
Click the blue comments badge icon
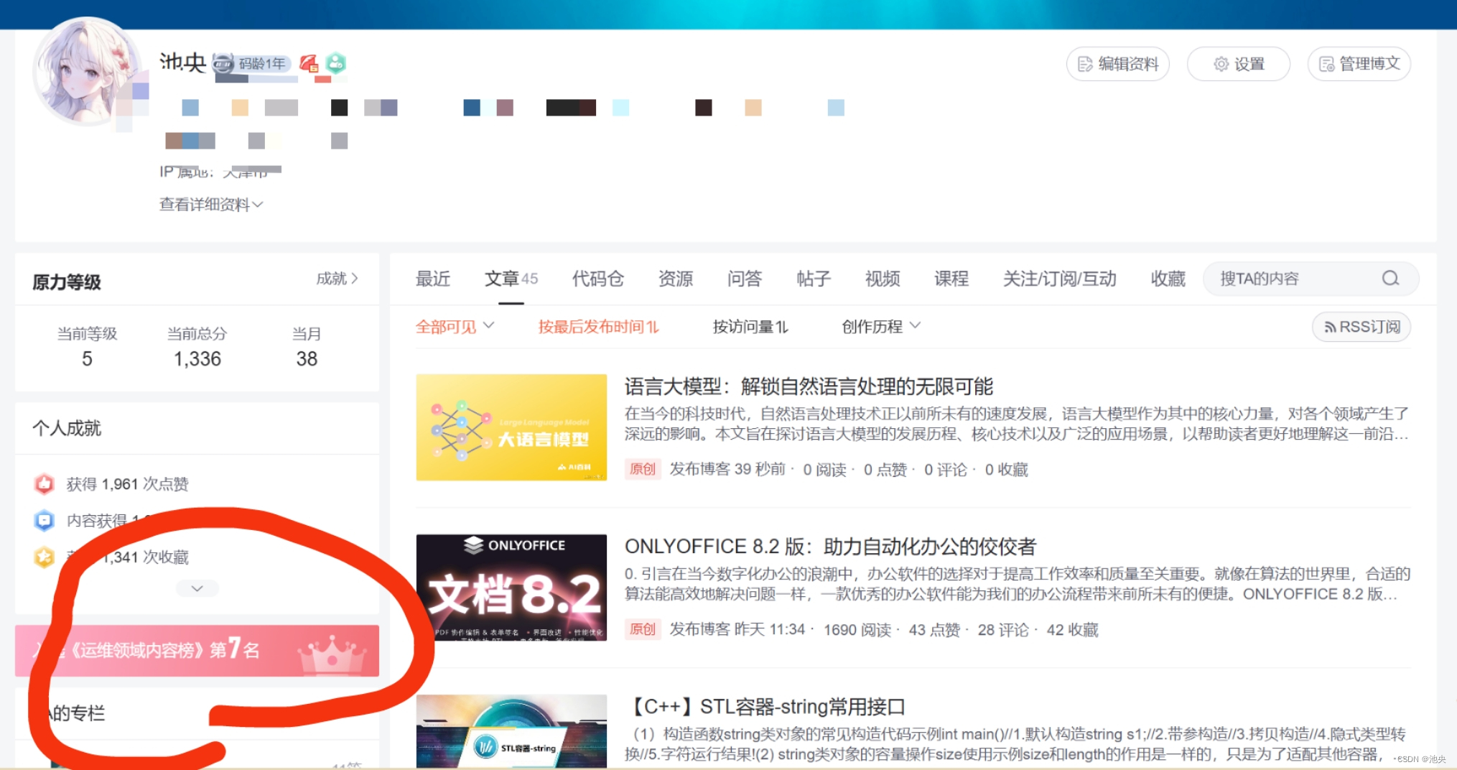[45, 520]
